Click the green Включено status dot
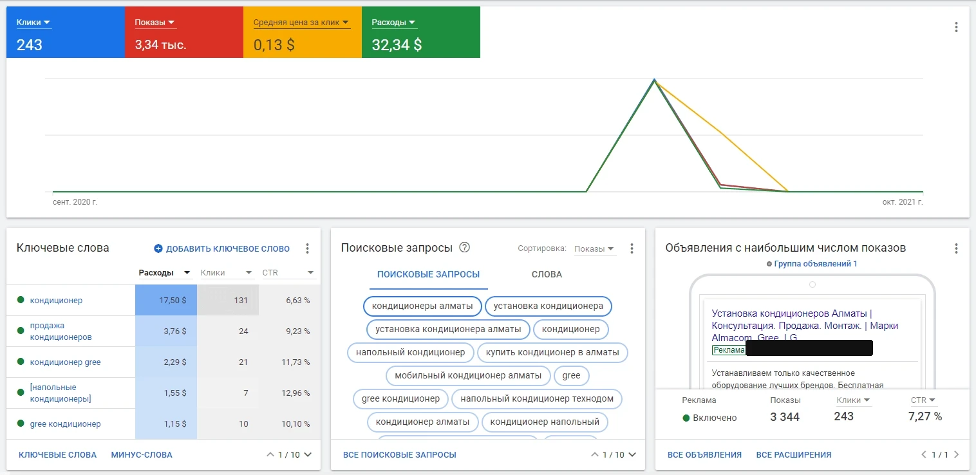976x475 pixels. (686, 418)
